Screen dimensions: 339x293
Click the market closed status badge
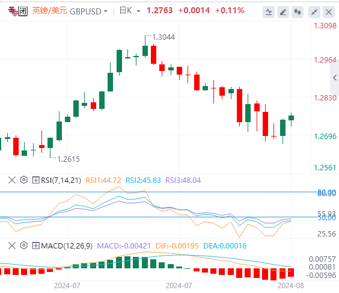click(23, 11)
